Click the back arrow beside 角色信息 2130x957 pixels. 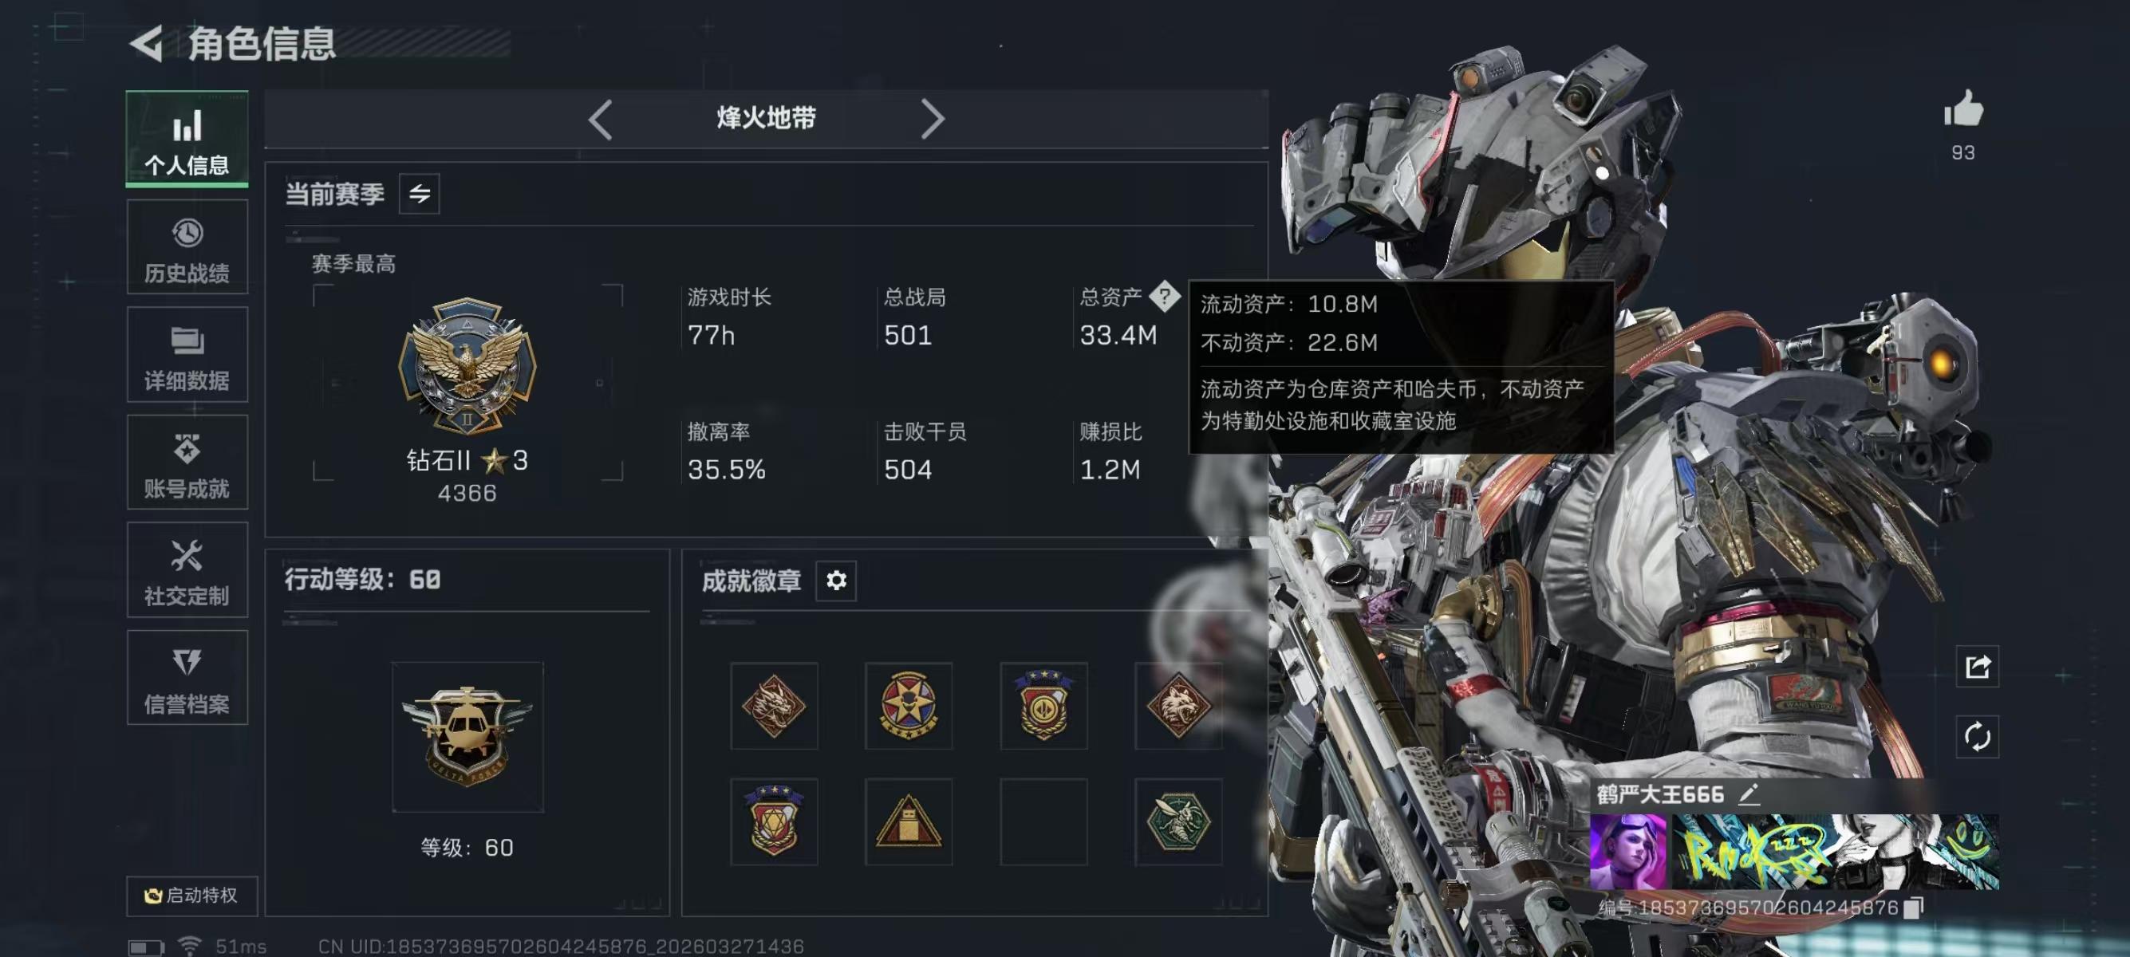click(x=147, y=44)
